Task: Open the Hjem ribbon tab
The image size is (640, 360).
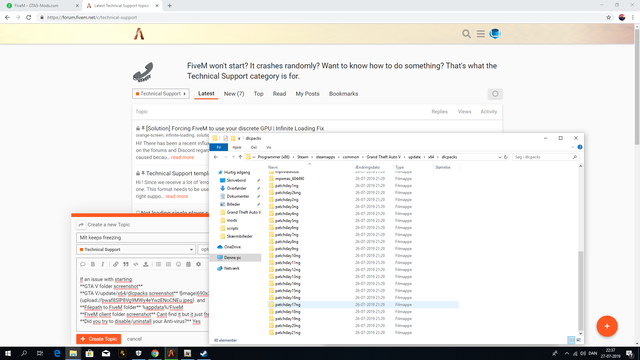Action: click(x=237, y=147)
